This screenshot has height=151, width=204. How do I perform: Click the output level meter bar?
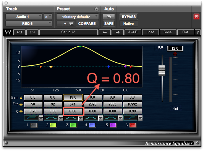click(x=171, y=80)
